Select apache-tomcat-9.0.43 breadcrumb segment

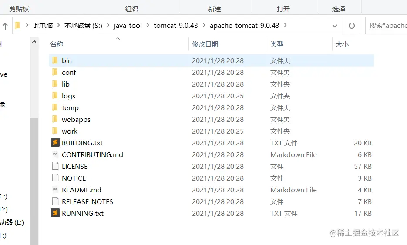click(245, 25)
